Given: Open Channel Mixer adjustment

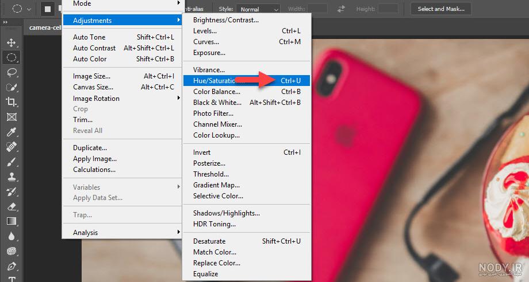Looking at the screenshot, I should 247,124.
